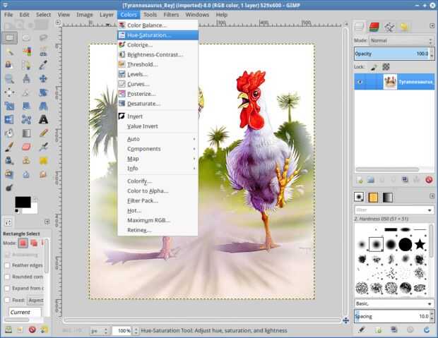Select the Paintbrush tool
The width and height of the screenshot is (438, 338).
coord(9,147)
